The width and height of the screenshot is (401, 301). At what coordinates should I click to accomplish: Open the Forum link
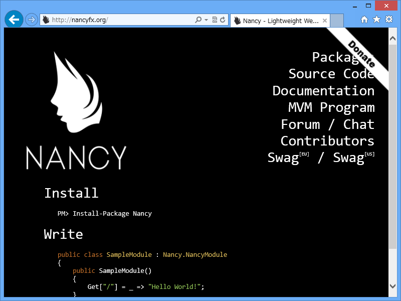click(x=300, y=124)
